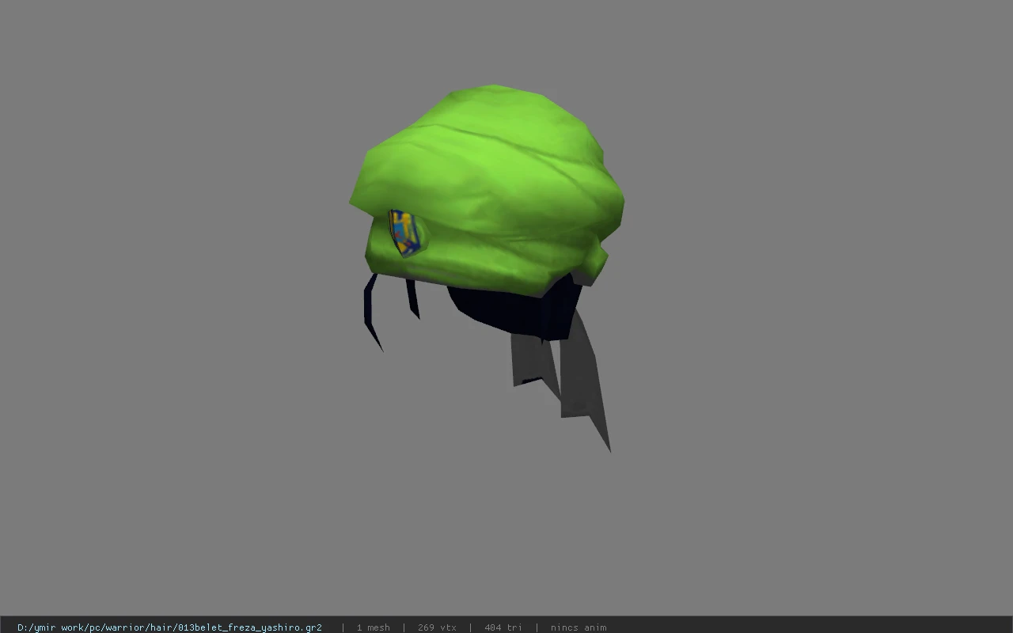Click the shield emblem on the beret
Screen dimensions: 1013x633
[404, 233]
